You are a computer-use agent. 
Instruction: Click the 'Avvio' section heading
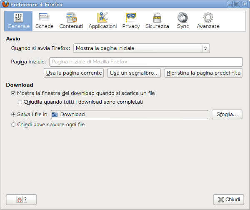13,39
